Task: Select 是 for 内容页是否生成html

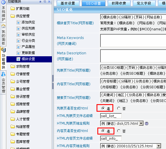Action: point(103,131)
